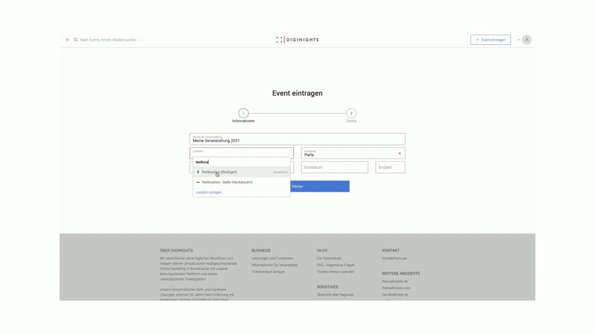Open the orange hamburger menu icon
The height and width of the screenshot is (334, 595).
[68, 40]
